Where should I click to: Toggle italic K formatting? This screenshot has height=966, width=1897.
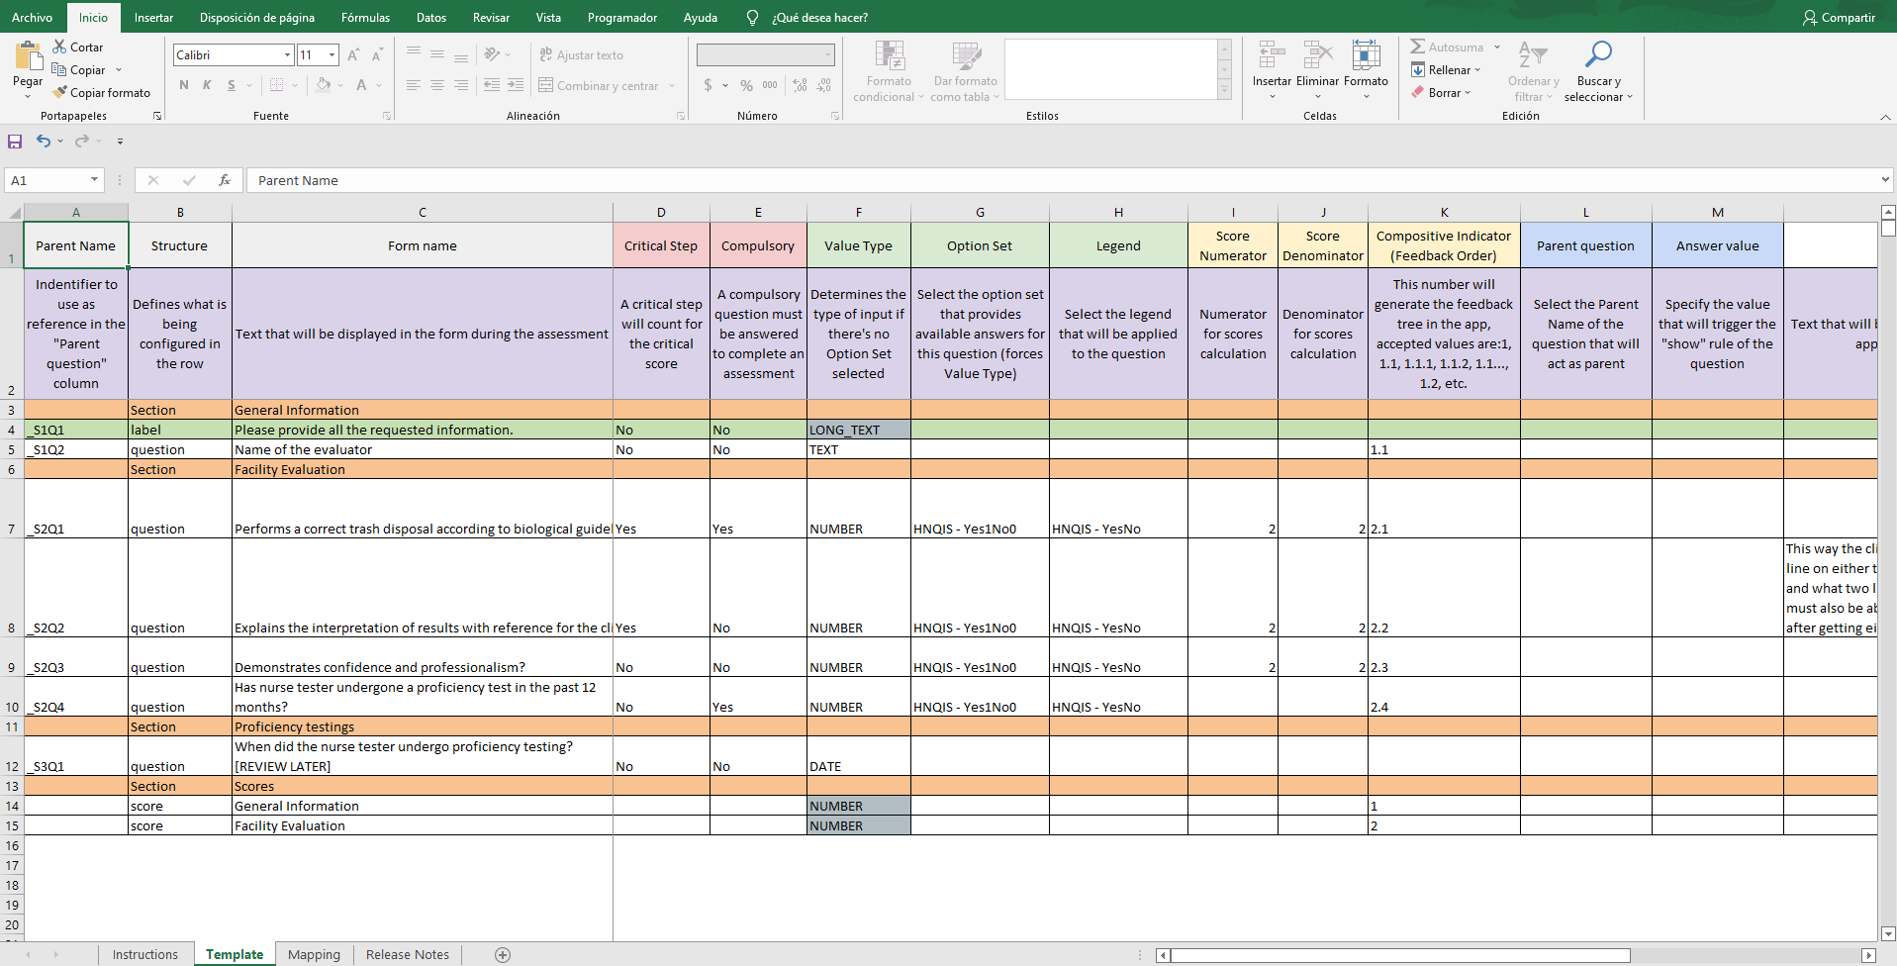point(207,85)
